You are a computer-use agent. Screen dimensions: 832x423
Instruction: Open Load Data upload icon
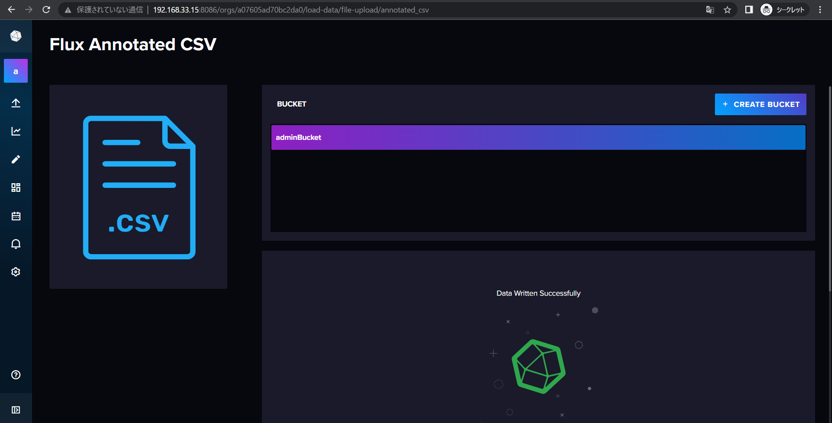(x=16, y=103)
